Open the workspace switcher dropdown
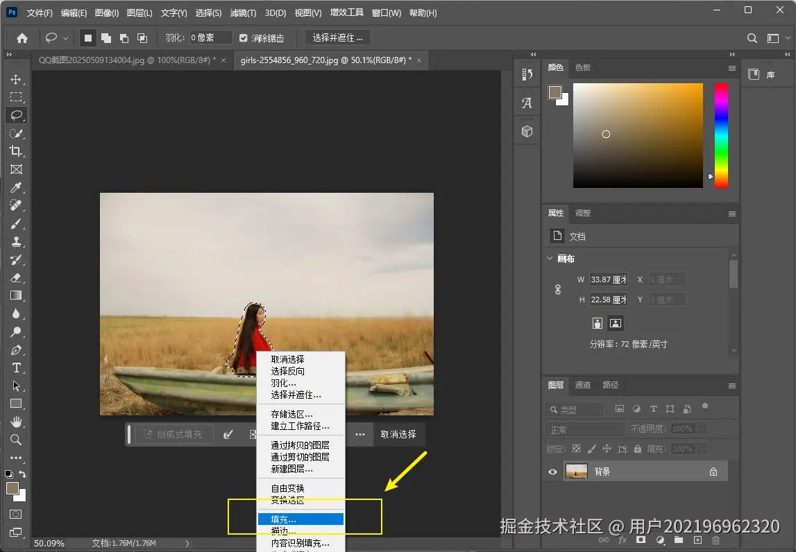This screenshot has height=552, width=796. (x=777, y=38)
